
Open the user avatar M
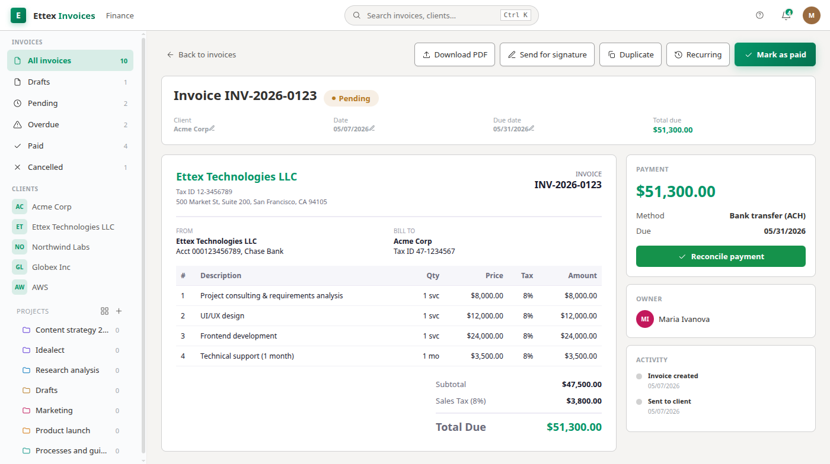[x=812, y=15]
